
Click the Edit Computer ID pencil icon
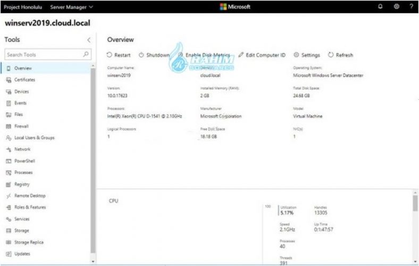241,55
